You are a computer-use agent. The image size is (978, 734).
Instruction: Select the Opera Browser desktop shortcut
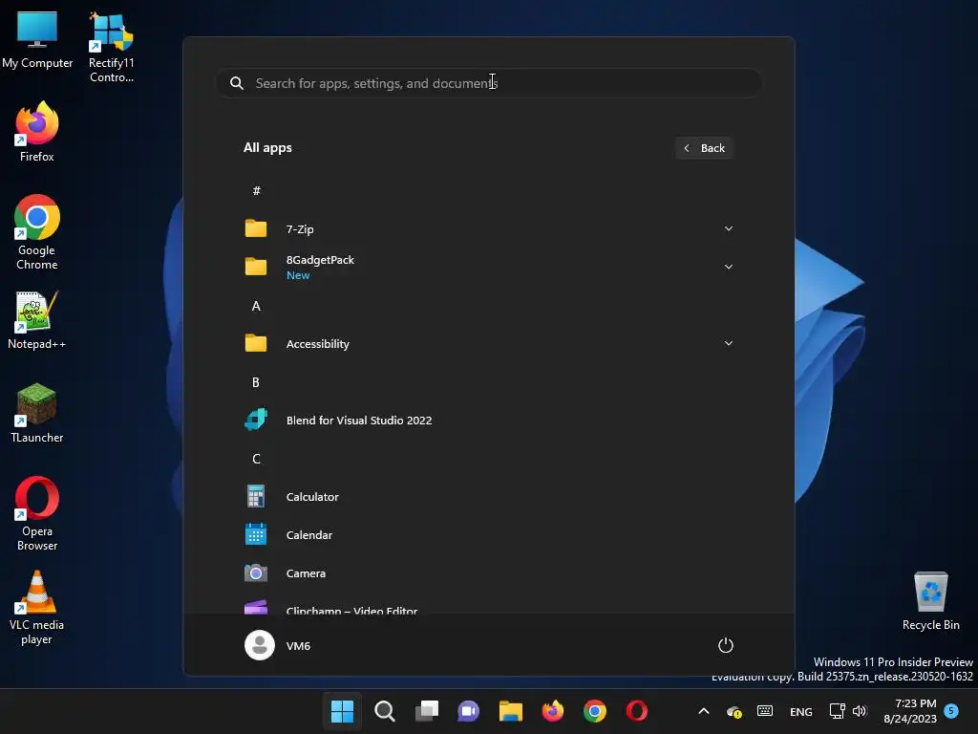tap(37, 513)
